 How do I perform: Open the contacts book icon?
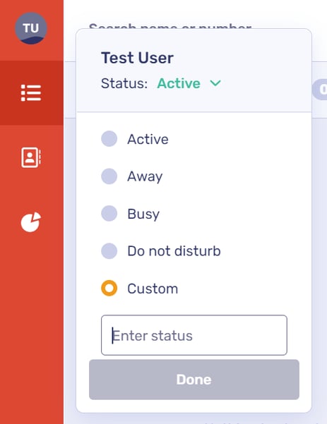(31, 157)
